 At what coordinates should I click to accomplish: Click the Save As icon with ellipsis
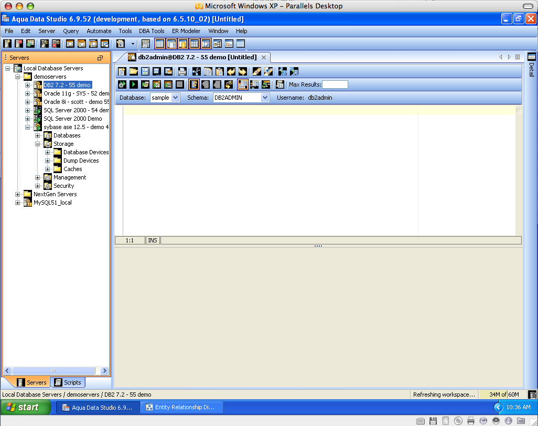(157, 71)
